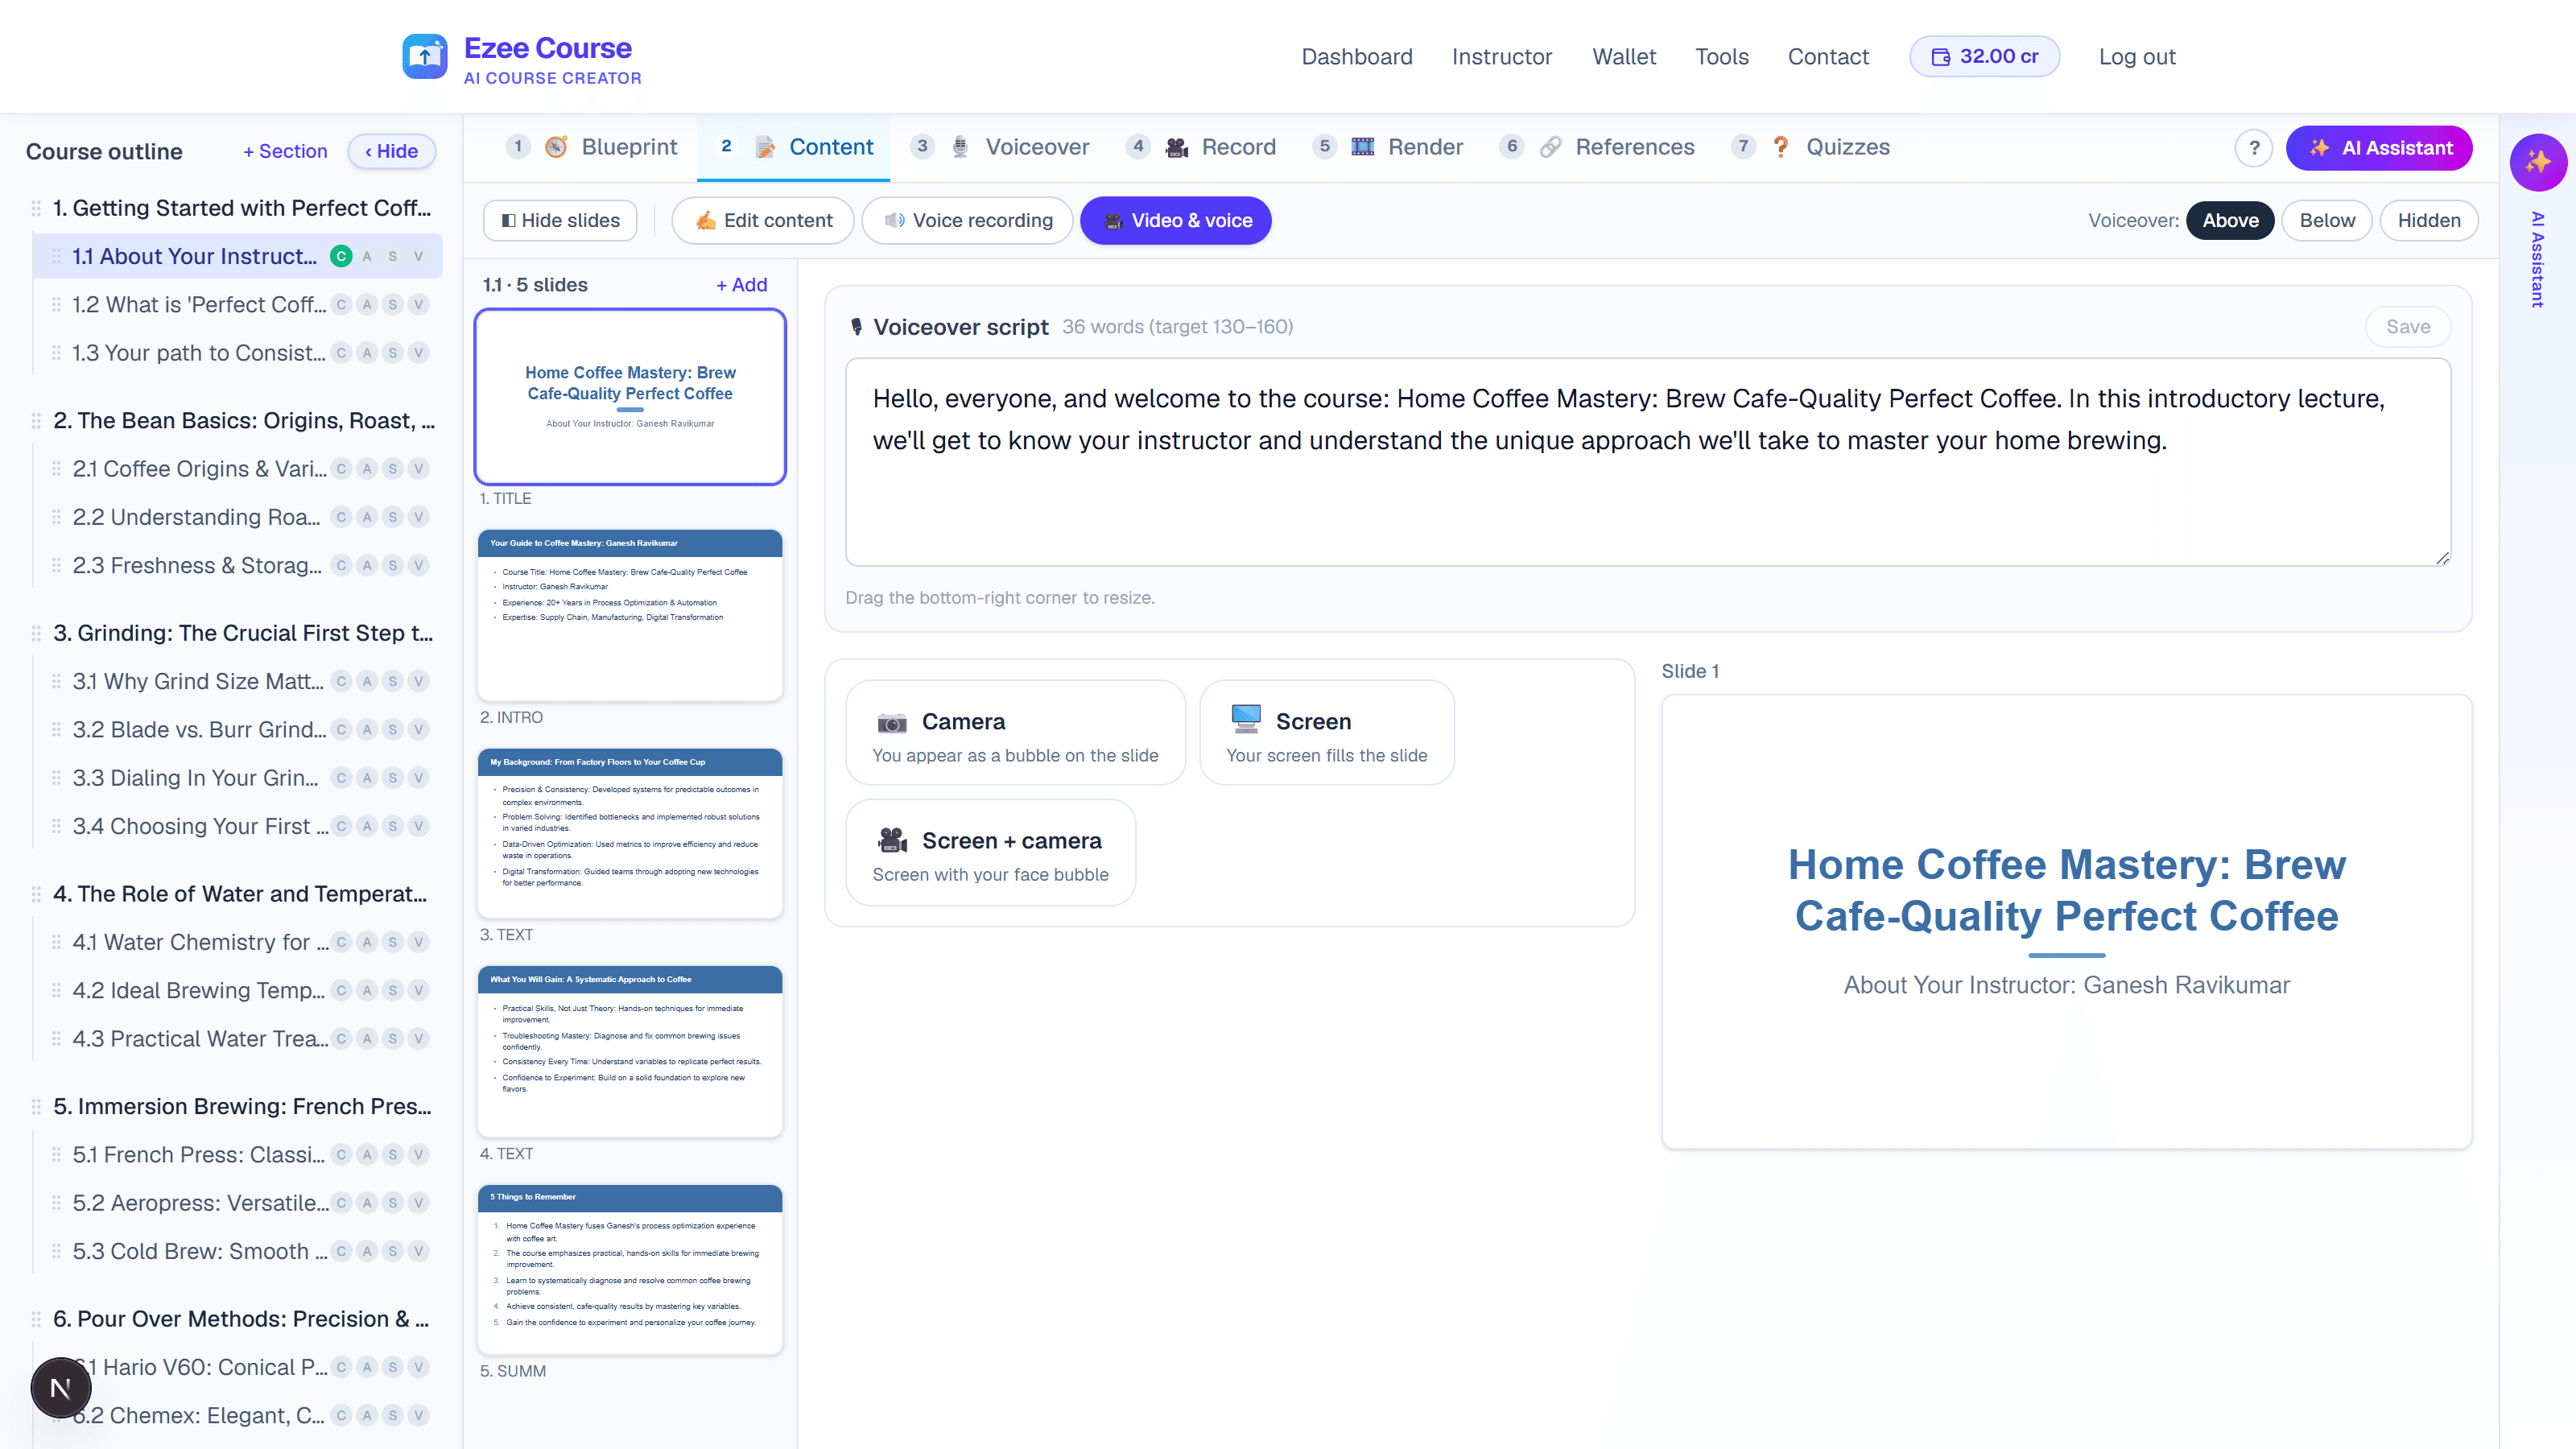Select the Camera recording option
Viewport: 2576px width, 1449px height.
(1015, 733)
